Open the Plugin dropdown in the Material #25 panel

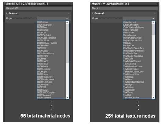point(53,18)
